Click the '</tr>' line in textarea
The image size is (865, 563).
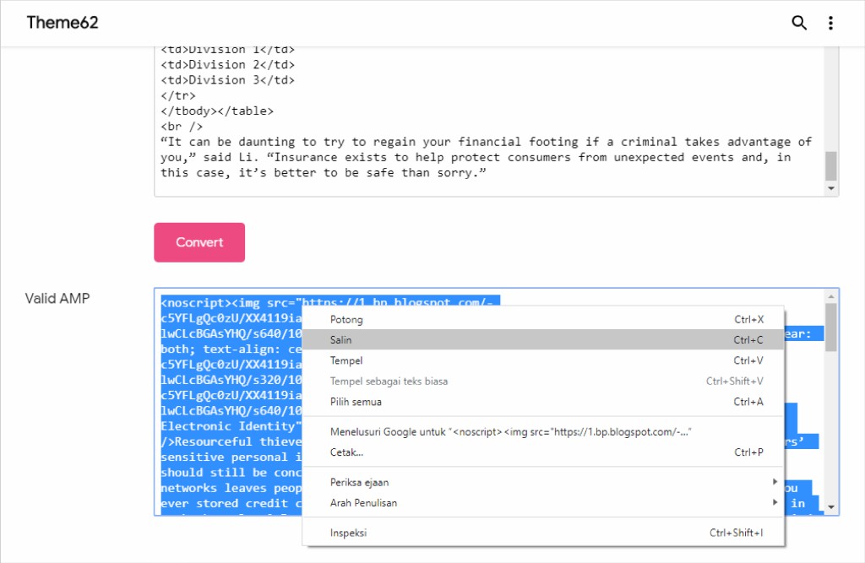pyautogui.click(x=177, y=95)
